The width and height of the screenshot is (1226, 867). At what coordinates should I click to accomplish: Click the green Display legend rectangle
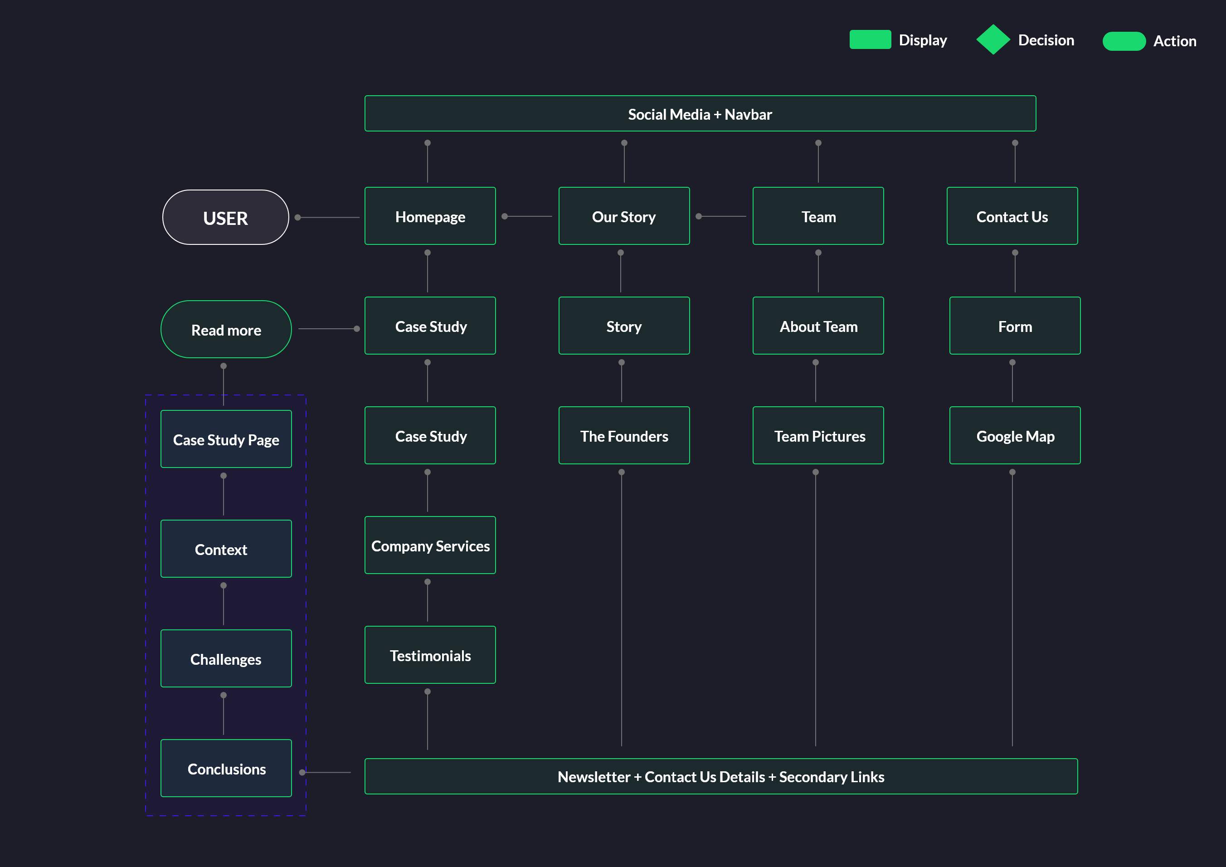click(x=870, y=40)
